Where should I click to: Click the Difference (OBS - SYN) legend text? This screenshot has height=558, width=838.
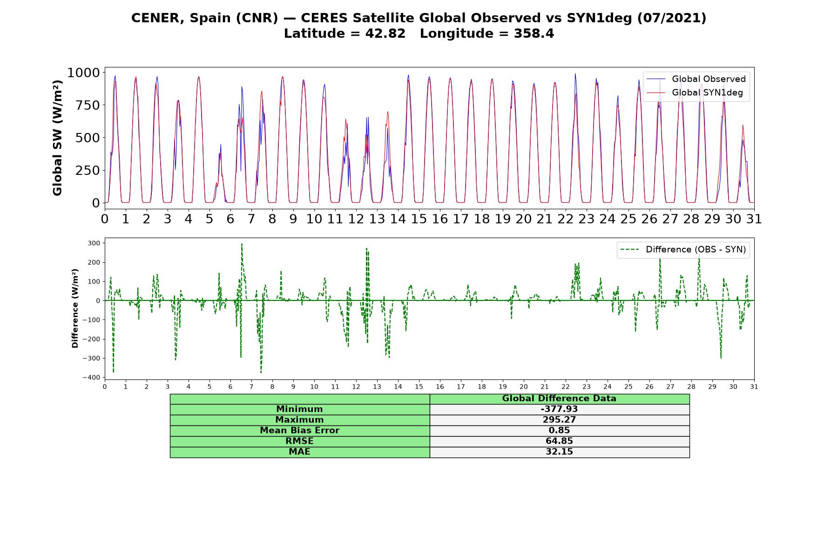[696, 250]
